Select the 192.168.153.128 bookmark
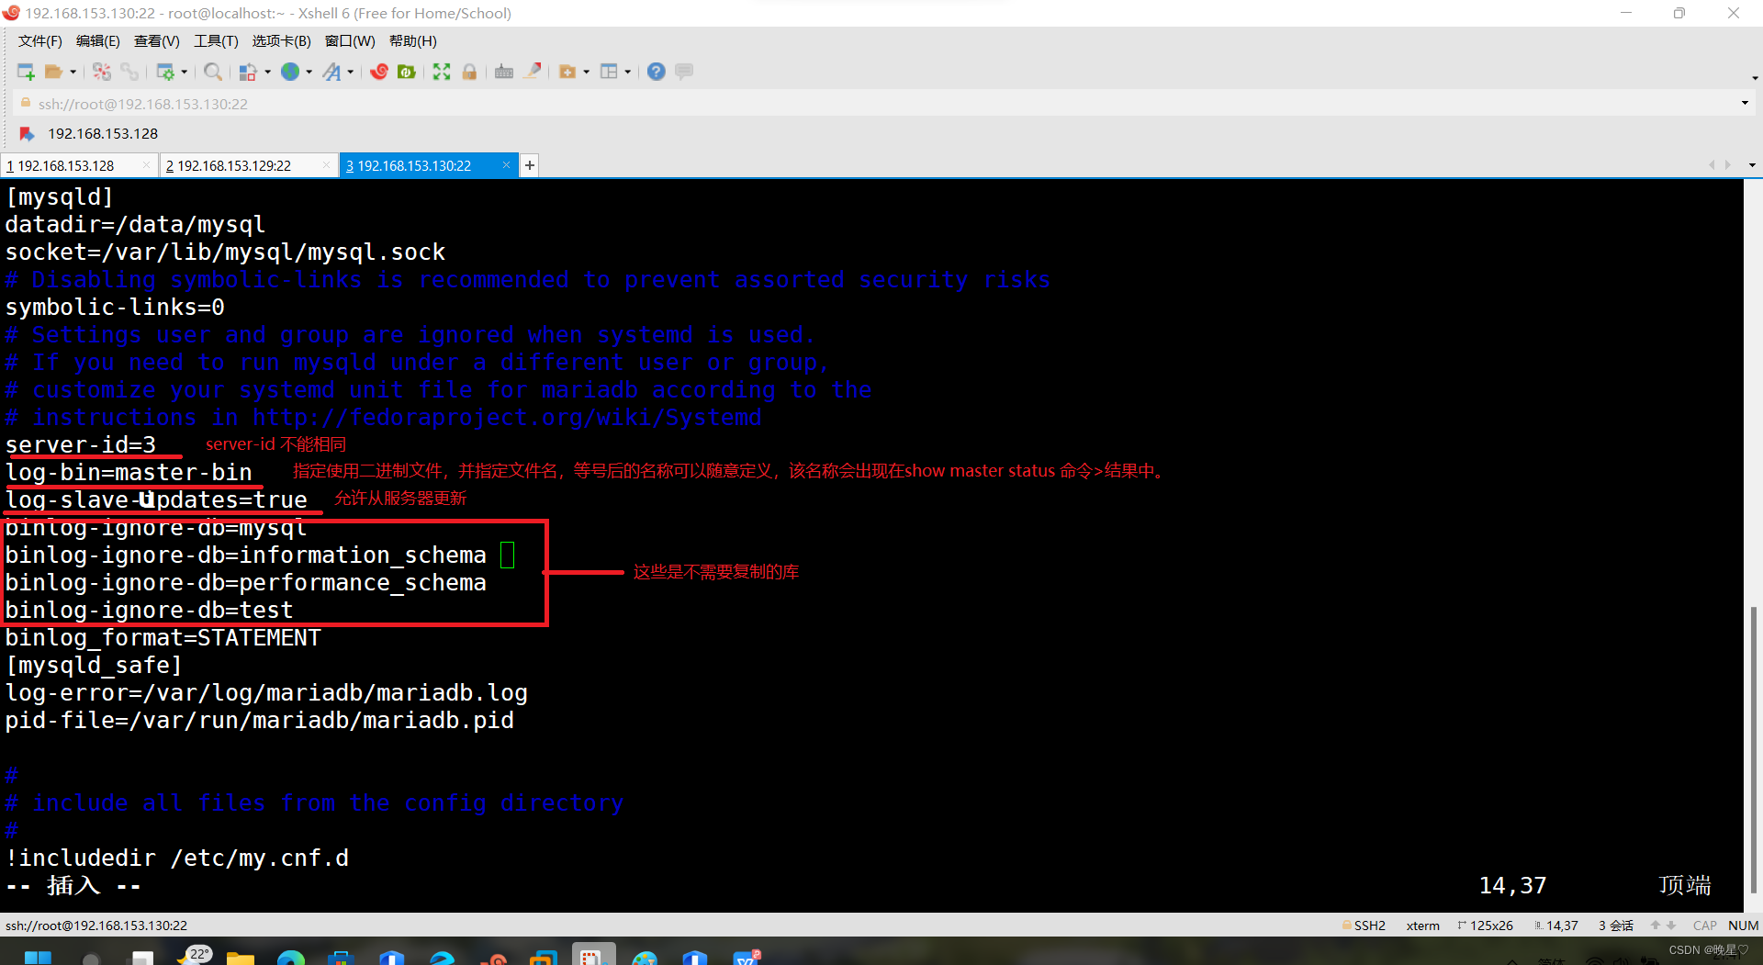The image size is (1763, 965). pyautogui.click(x=103, y=133)
